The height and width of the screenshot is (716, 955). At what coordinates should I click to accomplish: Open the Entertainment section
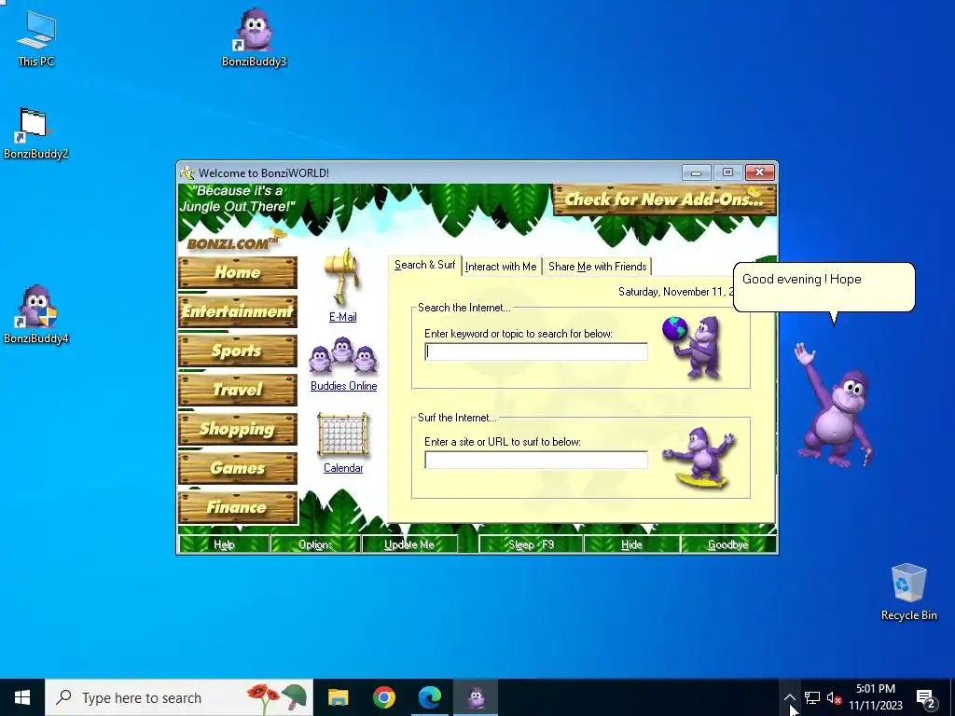tap(238, 311)
